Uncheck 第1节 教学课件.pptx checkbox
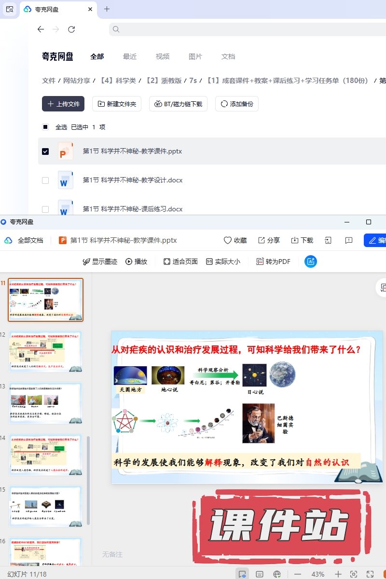386x579 pixels. point(45,152)
